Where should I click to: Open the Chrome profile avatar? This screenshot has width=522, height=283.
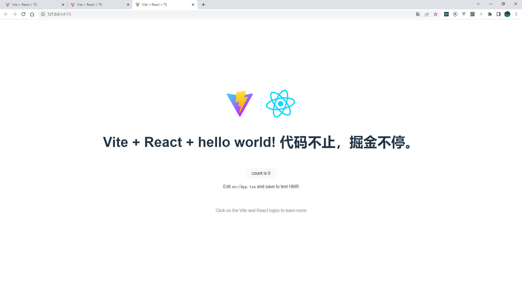click(507, 14)
